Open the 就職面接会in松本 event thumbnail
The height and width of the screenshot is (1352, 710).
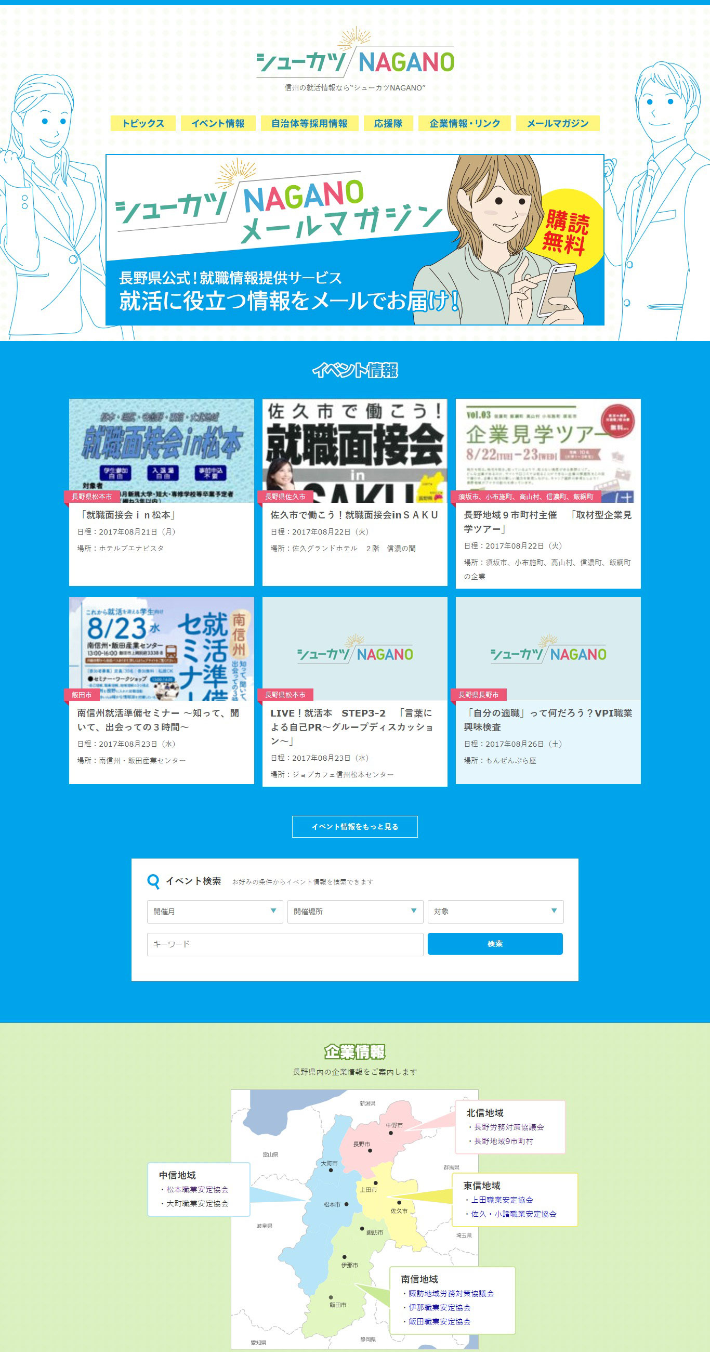(x=162, y=450)
